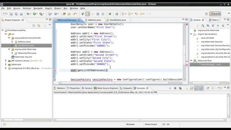Click the Print toolbar icon
The height and width of the screenshot is (130, 231).
[21, 14]
